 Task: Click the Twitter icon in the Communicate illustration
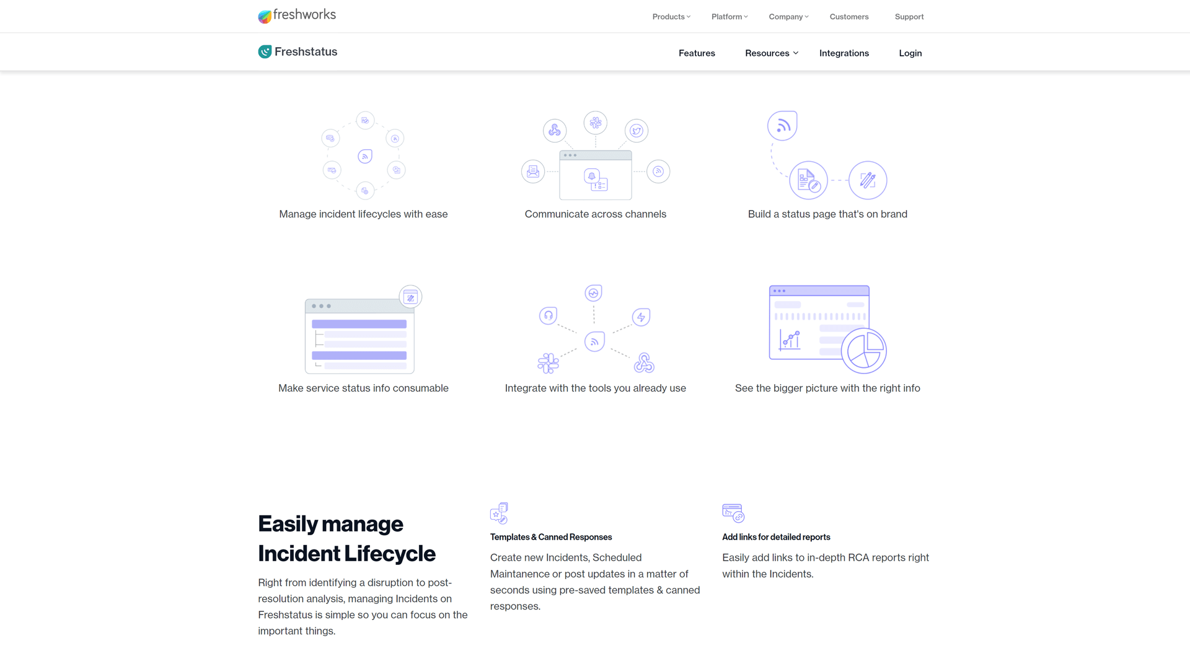click(636, 131)
